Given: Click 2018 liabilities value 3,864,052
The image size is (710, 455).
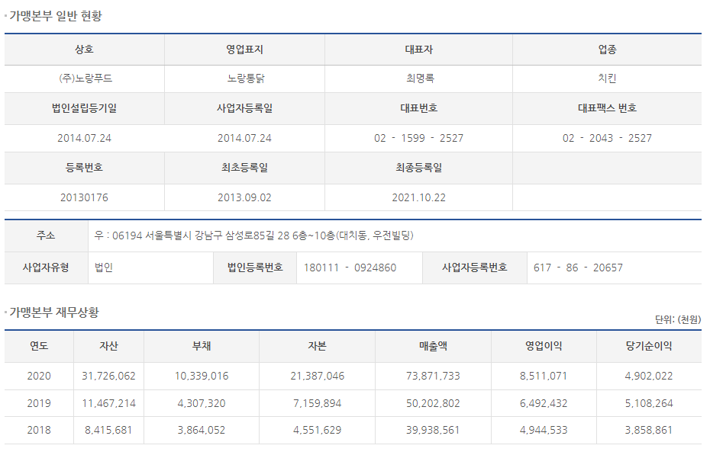Looking at the screenshot, I should [202, 430].
